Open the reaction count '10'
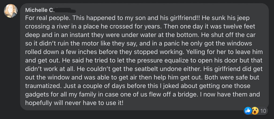Image resolution: width=274 pixels, height=119 pixels. (263, 111)
